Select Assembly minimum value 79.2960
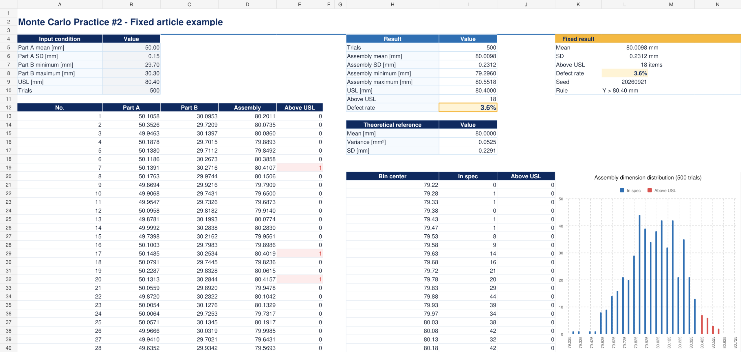 click(x=468, y=73)
